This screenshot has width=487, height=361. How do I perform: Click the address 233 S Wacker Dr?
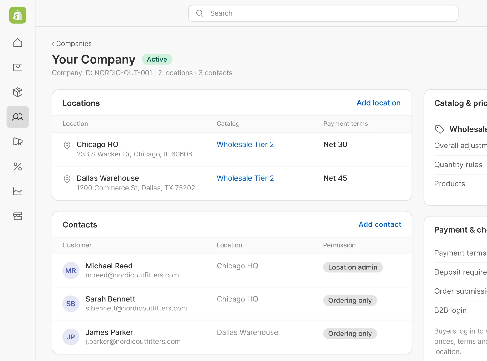[x=134, y=154]
